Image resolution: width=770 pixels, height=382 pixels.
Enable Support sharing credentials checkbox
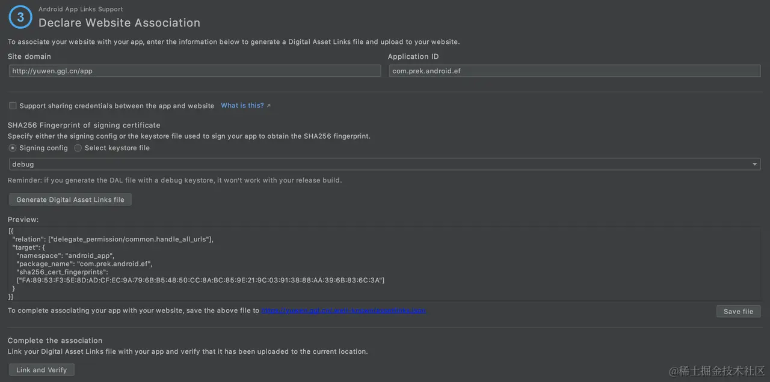click(x=13, y=106)
